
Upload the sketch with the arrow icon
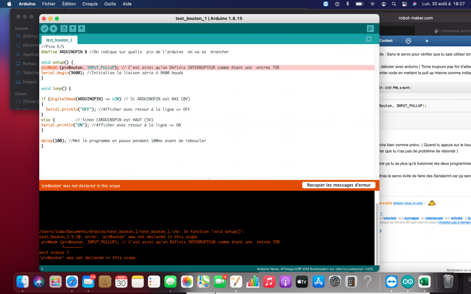53,29
